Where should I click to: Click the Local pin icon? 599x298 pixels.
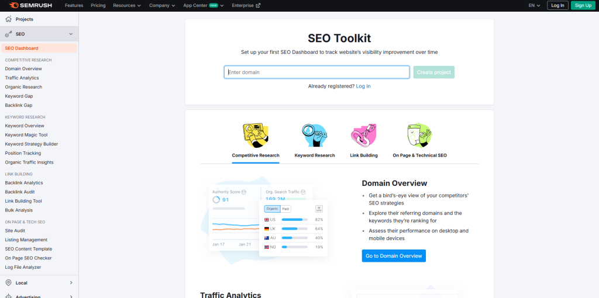click(x=8, y=283)
